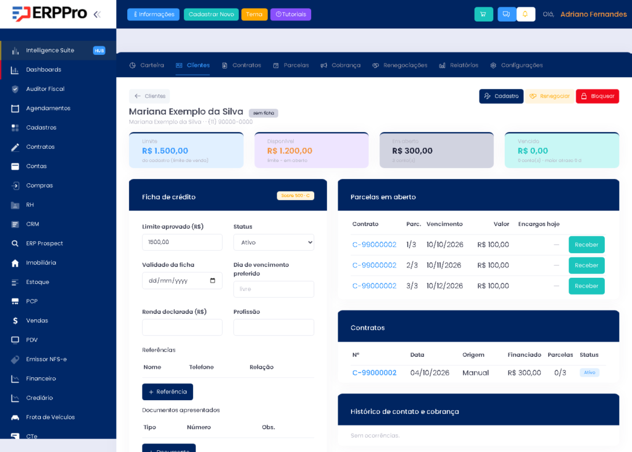Viewport: 632px width, 452px height.
Task: Click the Agendamentos calendar icon
Action: 15,109
